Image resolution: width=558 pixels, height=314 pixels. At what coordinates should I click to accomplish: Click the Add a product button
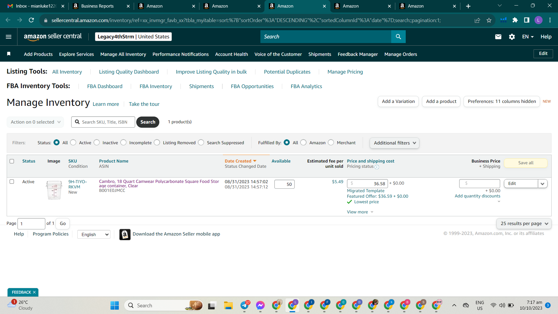coord(441,101)
